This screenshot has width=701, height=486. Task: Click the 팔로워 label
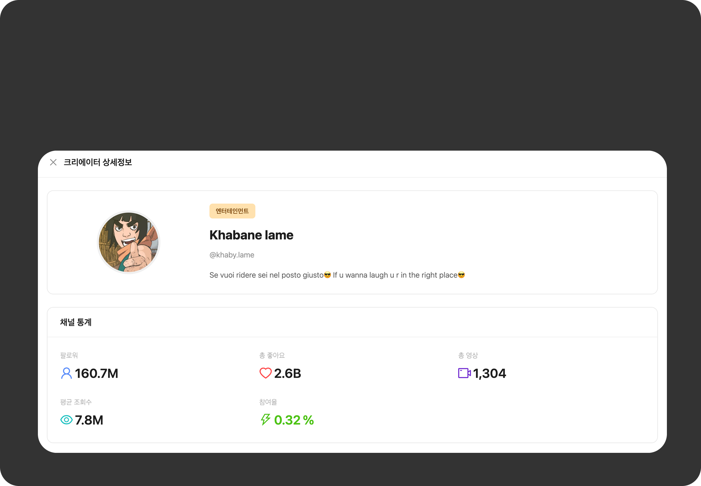tap(69, 356)
